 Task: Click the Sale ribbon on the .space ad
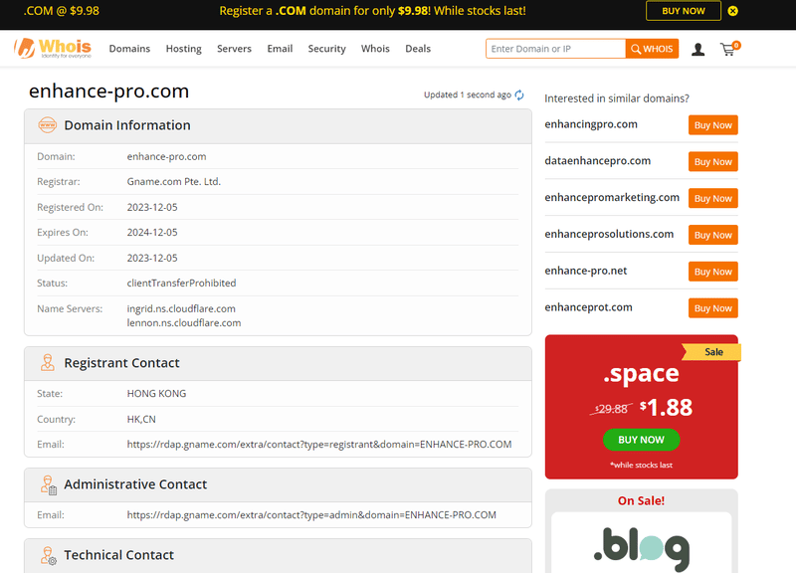tap(711, 352)
